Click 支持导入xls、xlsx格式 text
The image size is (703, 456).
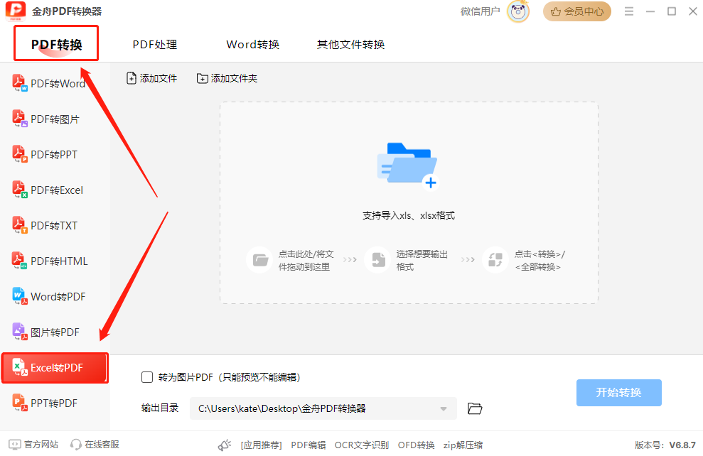click(x=409, y=215)
